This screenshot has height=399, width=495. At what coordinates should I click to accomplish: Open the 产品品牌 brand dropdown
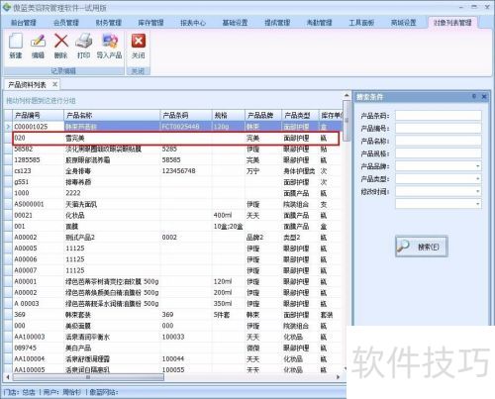click(477, 166)
